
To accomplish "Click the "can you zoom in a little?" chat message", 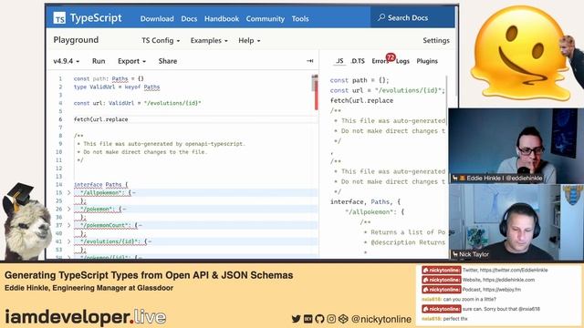I will [x=459, y=299].
